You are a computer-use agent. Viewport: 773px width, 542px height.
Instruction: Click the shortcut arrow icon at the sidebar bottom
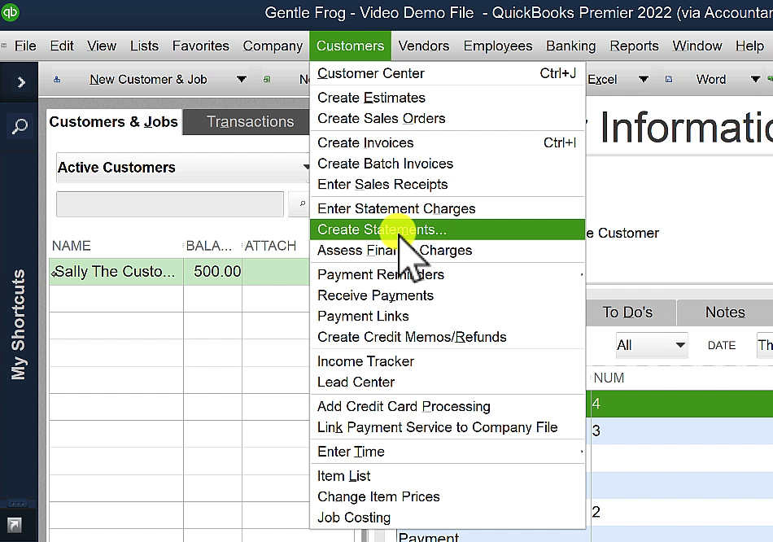(15, 525)
